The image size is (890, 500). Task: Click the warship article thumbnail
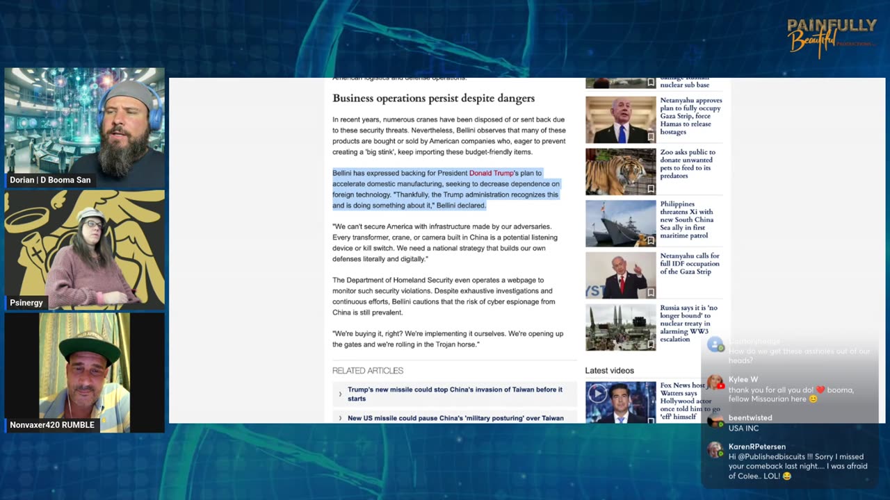pos(620,224)
